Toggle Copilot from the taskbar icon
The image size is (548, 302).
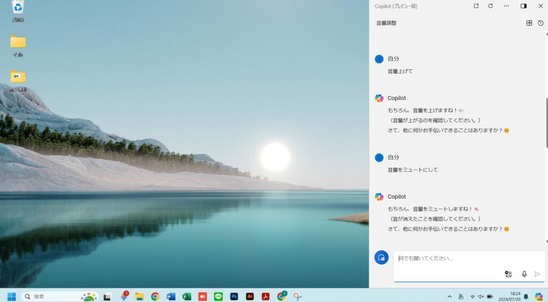click(538, 296)
